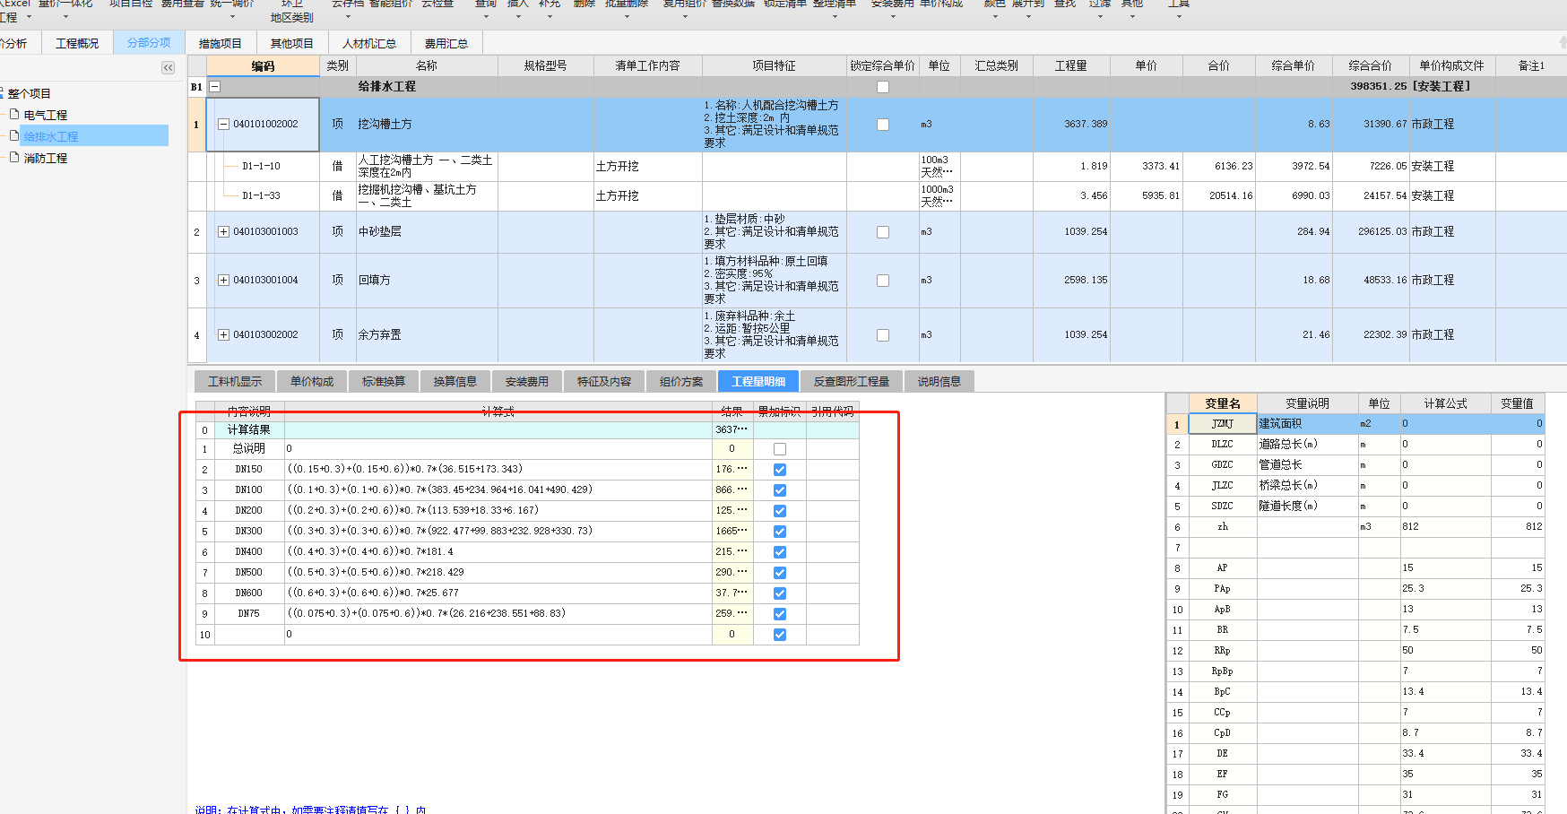Open the 安装费用 bottom tab
This screenshot has width=1567, height=814.
[527, 381]
